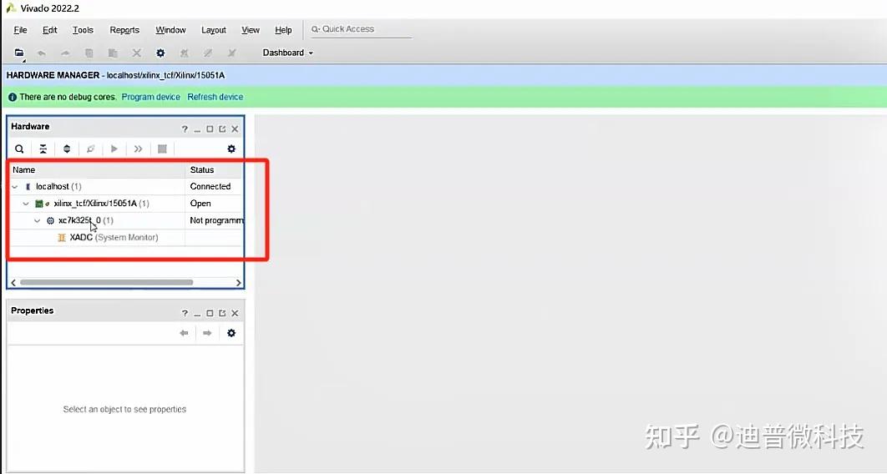Image resolution: width=887 pixels, height=474 pixels.
Task: Collapse the xilinx_tcf/Xilinx/15051A node
Action: pyautogui.click(x=26, y=204)
